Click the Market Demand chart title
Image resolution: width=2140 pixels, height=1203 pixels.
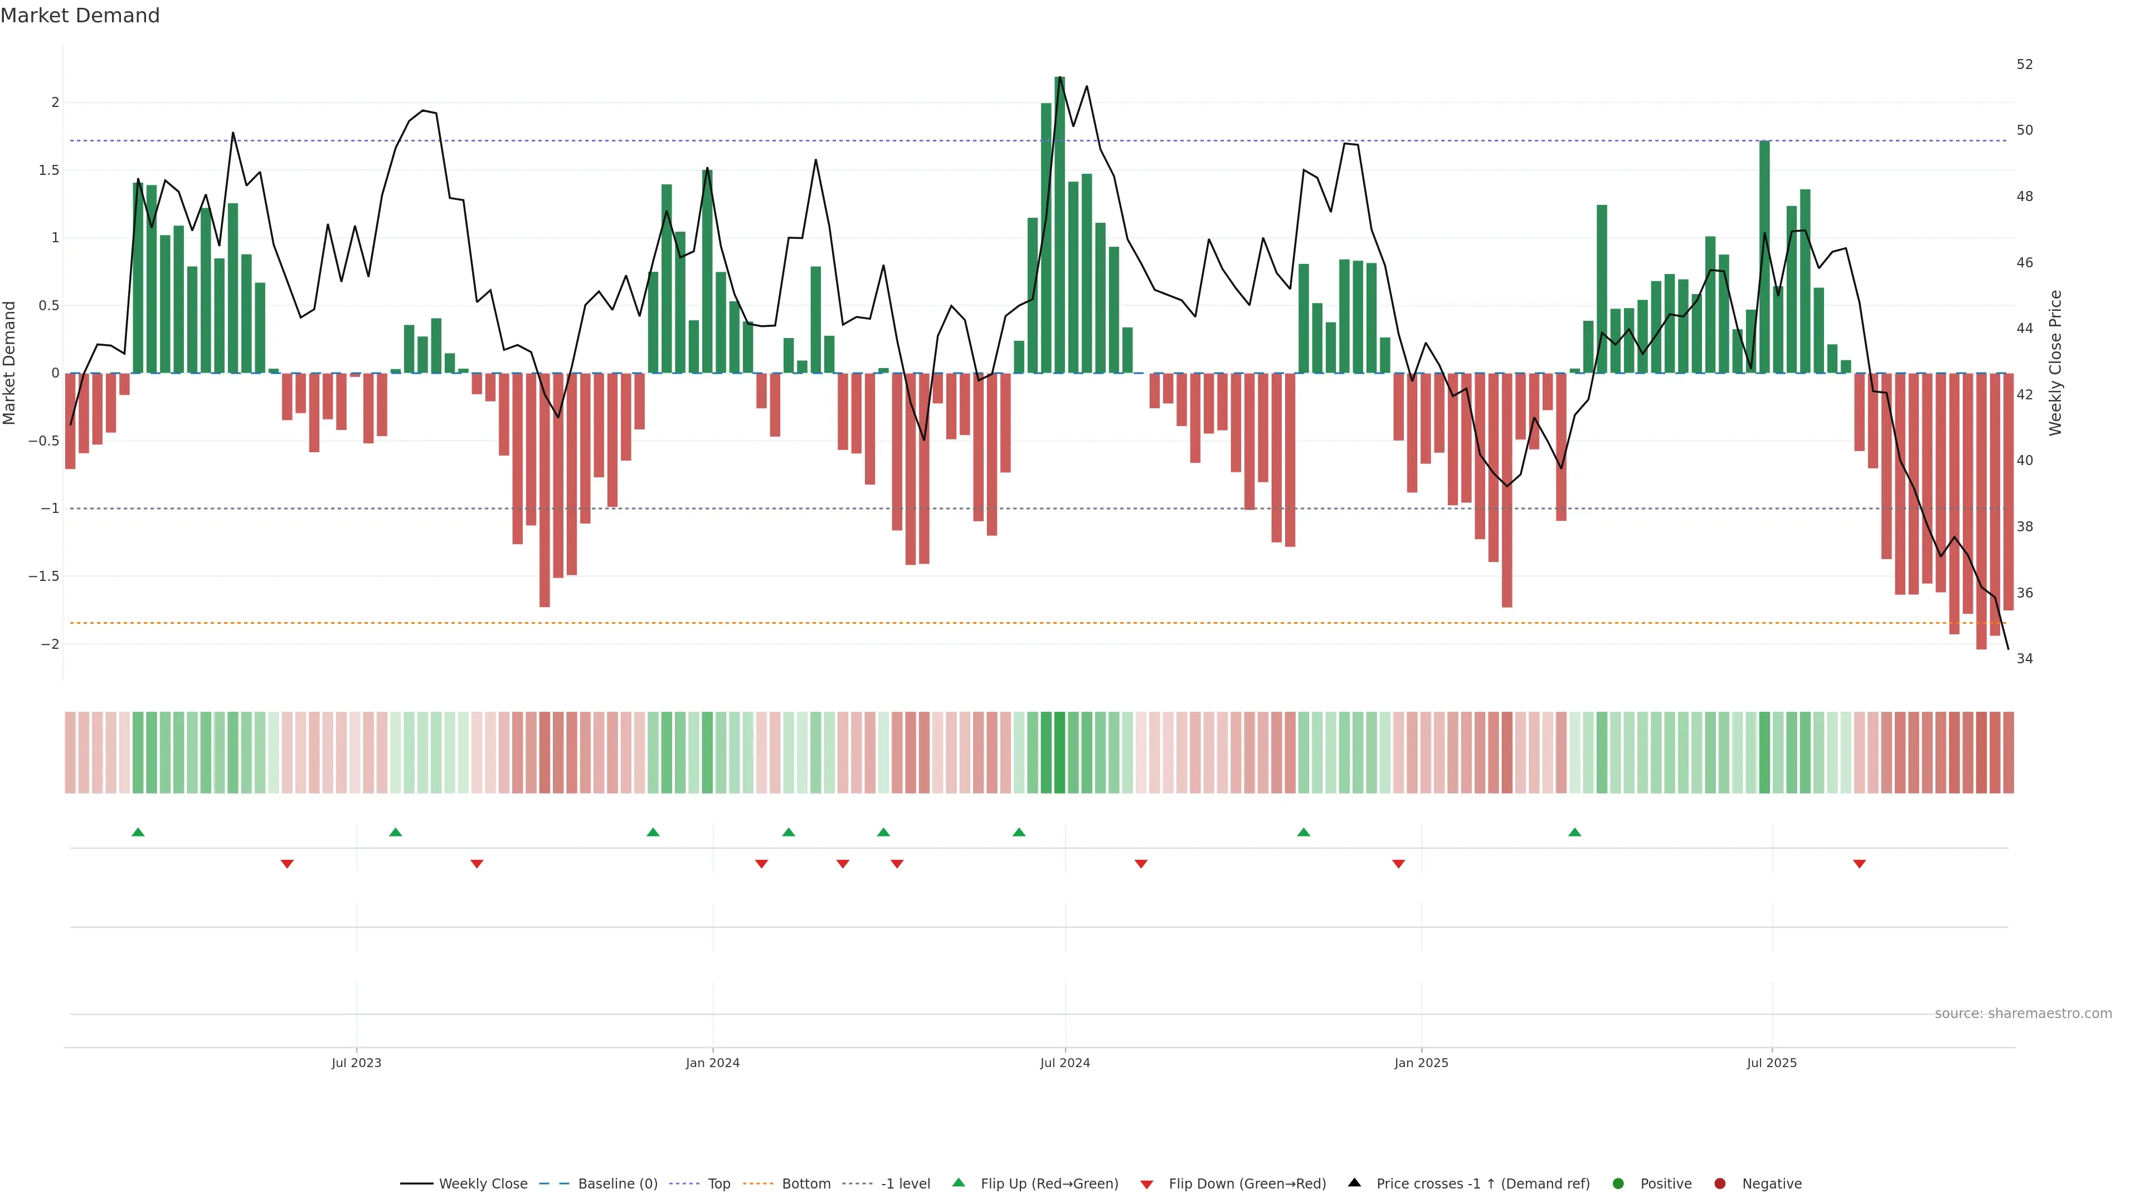point(80,16)
